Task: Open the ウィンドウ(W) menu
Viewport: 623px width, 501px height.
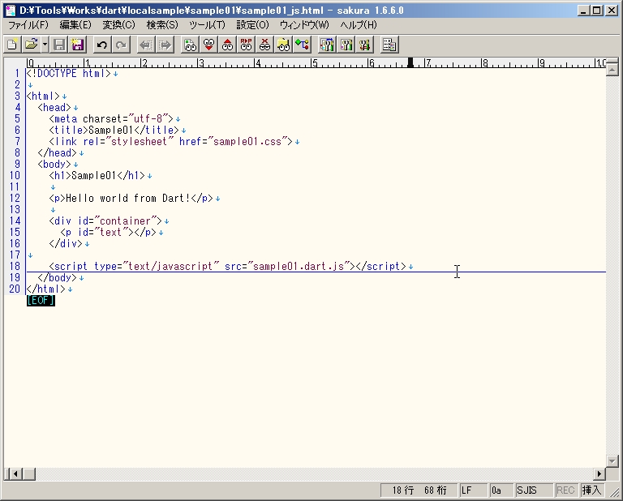Action: 304,25
